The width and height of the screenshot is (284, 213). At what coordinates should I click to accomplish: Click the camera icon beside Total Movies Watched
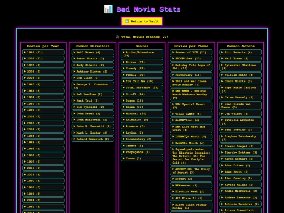[x=118, y=37]
